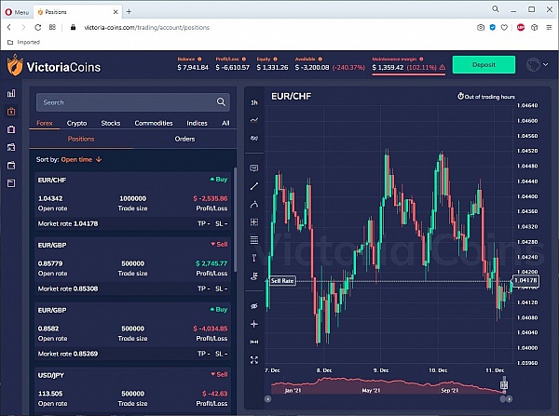Click the 1.04178 price label on chart
This screenshot has height=416, width=559.
525,280
